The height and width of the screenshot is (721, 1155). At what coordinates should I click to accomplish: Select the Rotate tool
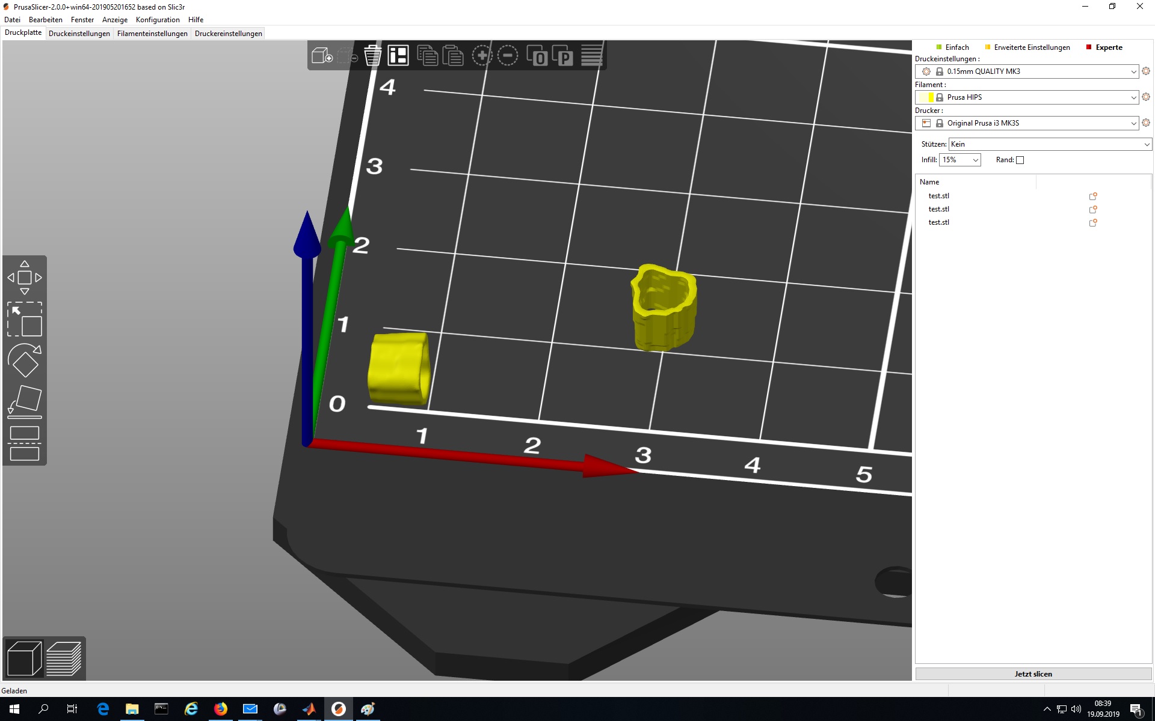point(25,360)
